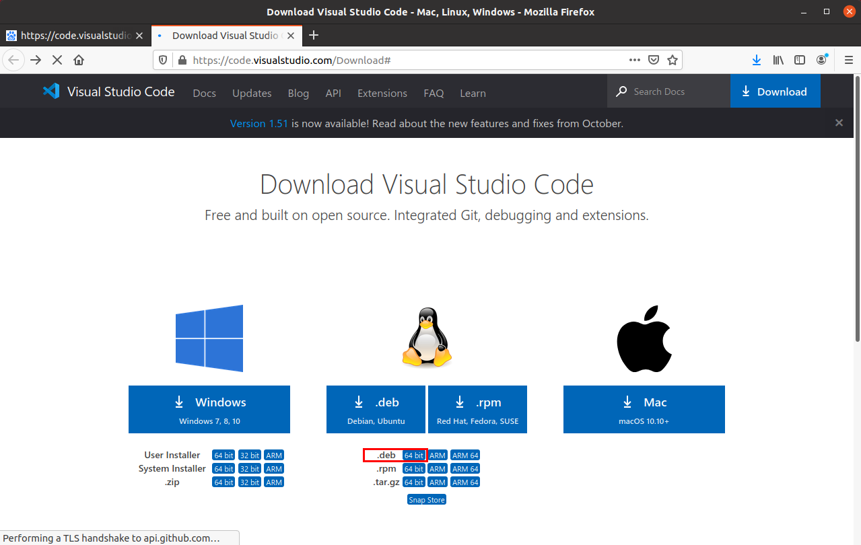Viewport: 861px width, 545px height.
Task: Click System Installer 32 bit
Action: coord(250,469)
